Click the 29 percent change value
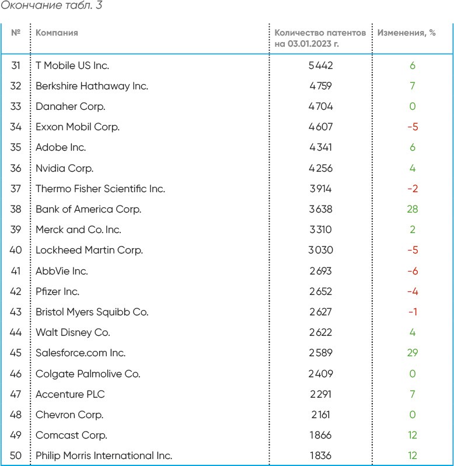Screen dimensions: 454x466 [x=413, y=353]
